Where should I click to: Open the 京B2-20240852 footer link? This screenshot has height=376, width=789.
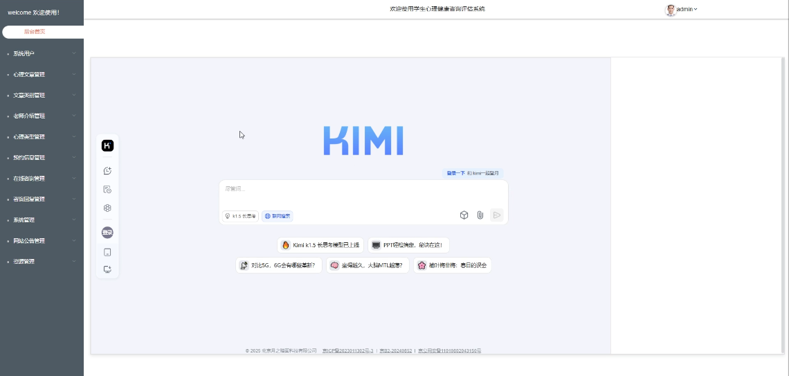pyautogui.click(x=395, y=351)
